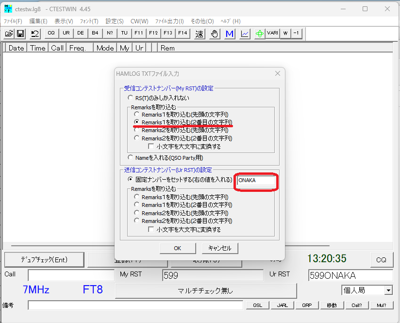Click the Call? button
This screenshot has width=400, height=323.
coord(357,305)
